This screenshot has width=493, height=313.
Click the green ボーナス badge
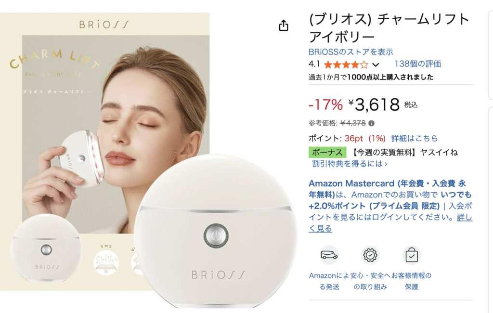click(327, 152)
